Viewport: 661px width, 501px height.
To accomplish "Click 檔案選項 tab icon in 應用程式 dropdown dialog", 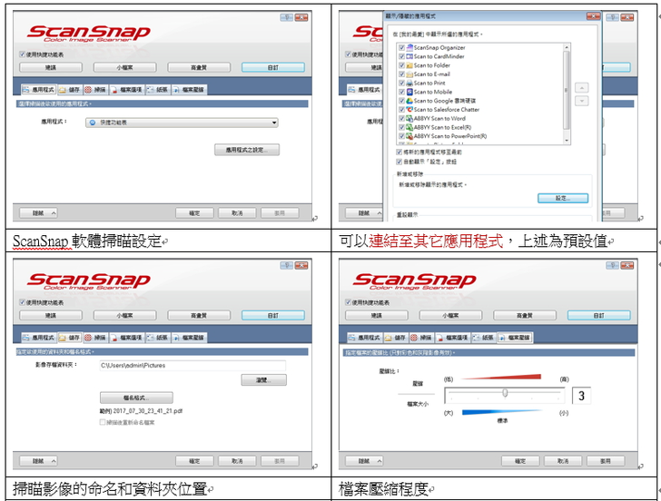I will (113, 90).
